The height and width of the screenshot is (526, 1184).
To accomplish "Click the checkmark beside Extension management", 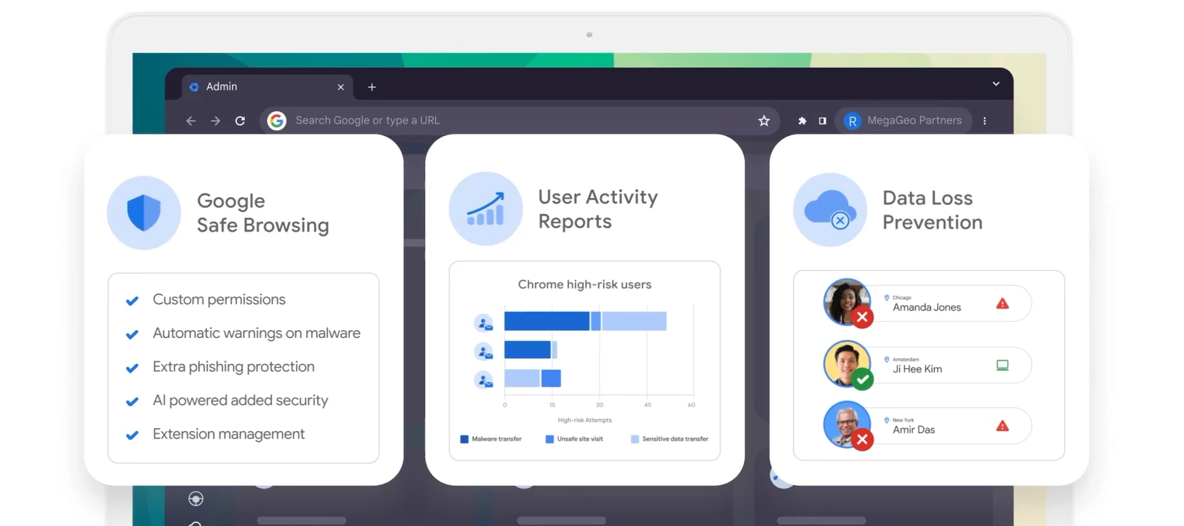I will tap(132, 435).
